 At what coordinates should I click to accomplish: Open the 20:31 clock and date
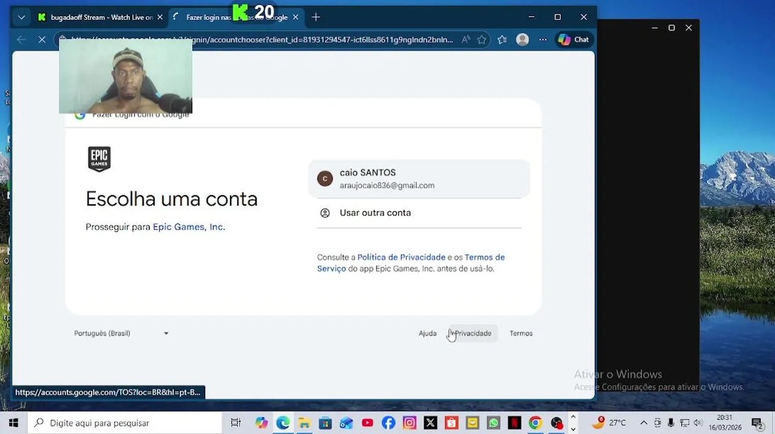coord(724,423)
